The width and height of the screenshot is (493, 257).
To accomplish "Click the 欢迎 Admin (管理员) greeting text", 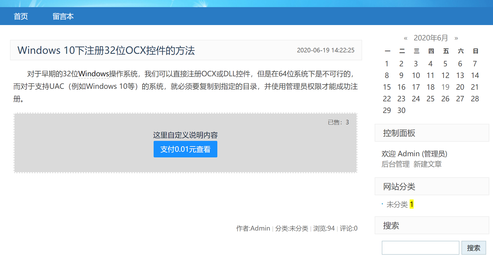I will pyautogui.click(x=414, y=154).
